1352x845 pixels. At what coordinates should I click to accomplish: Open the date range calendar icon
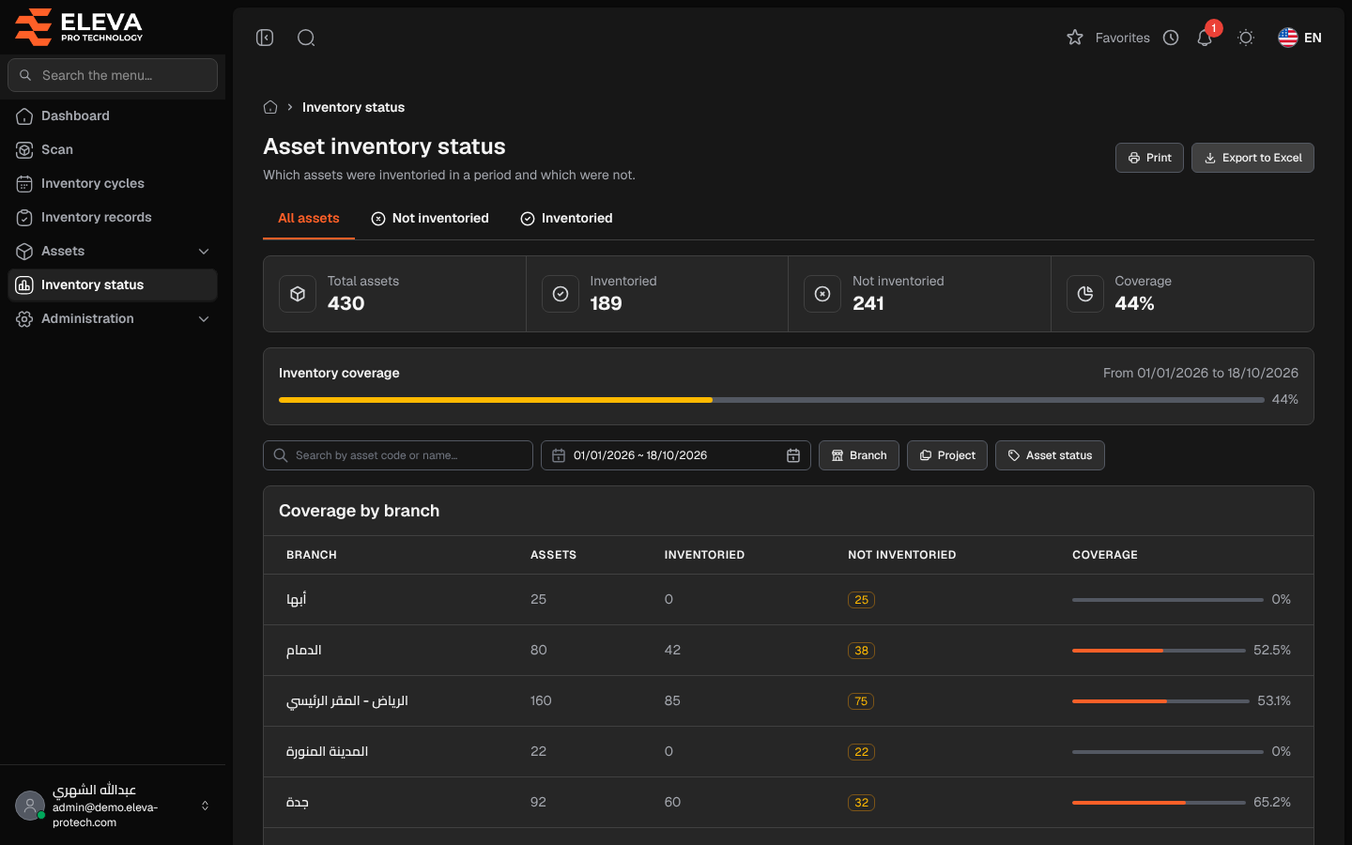(x=793, y=455)
